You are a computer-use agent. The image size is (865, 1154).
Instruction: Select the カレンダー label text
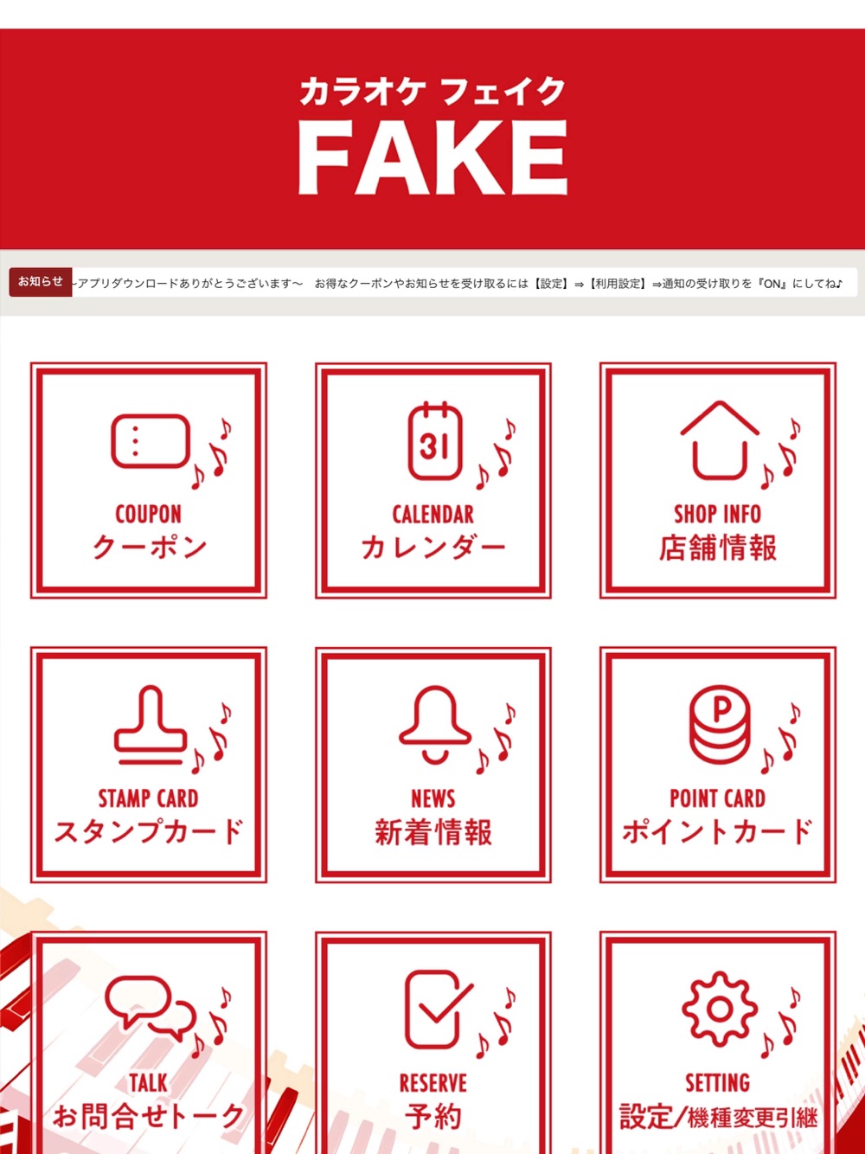click(433, 548)
